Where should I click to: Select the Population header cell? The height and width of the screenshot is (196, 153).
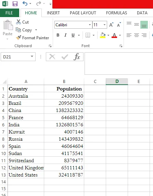point(64,89)
